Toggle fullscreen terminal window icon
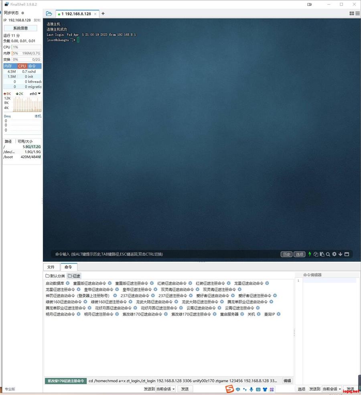 tap(347, 254)
